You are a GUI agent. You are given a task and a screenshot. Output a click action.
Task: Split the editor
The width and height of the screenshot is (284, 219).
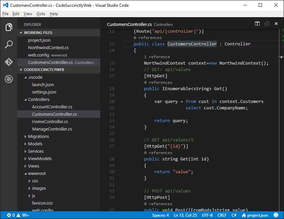257,24
